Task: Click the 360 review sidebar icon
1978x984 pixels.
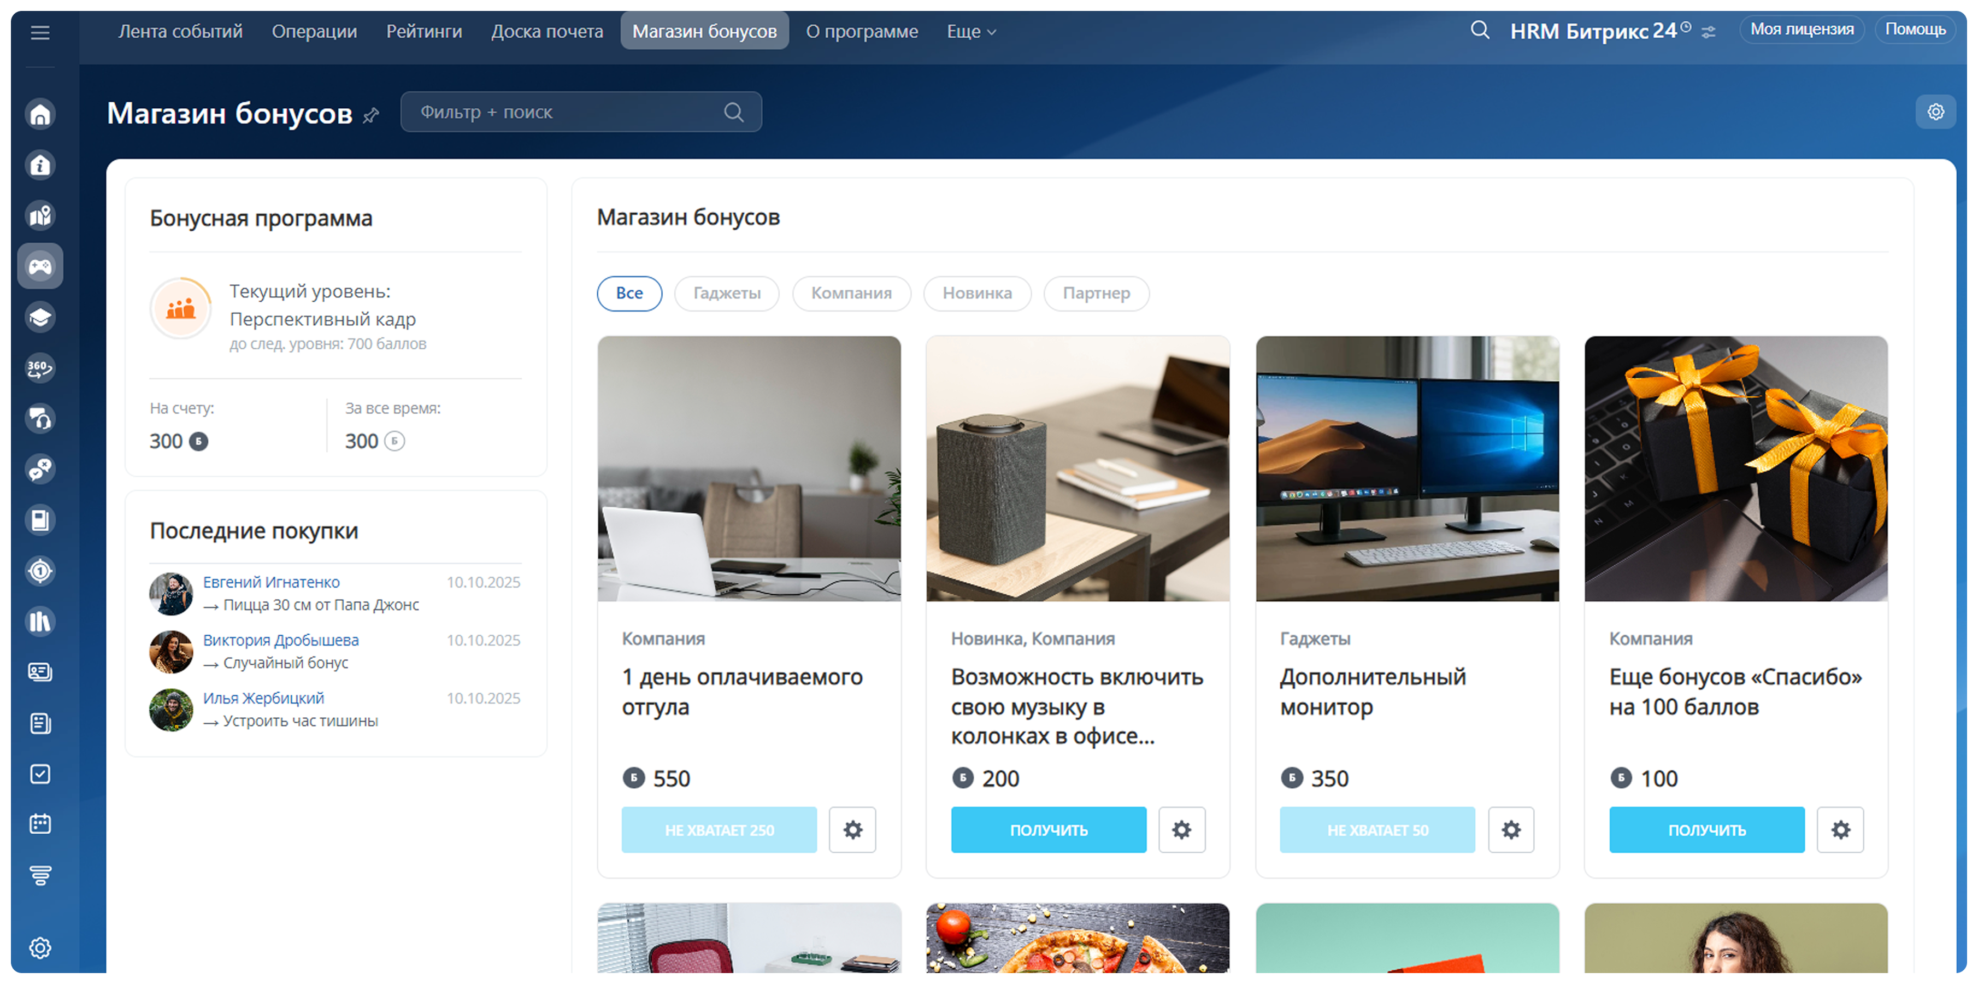Action: pyautogui.click(x=40, y=368)
